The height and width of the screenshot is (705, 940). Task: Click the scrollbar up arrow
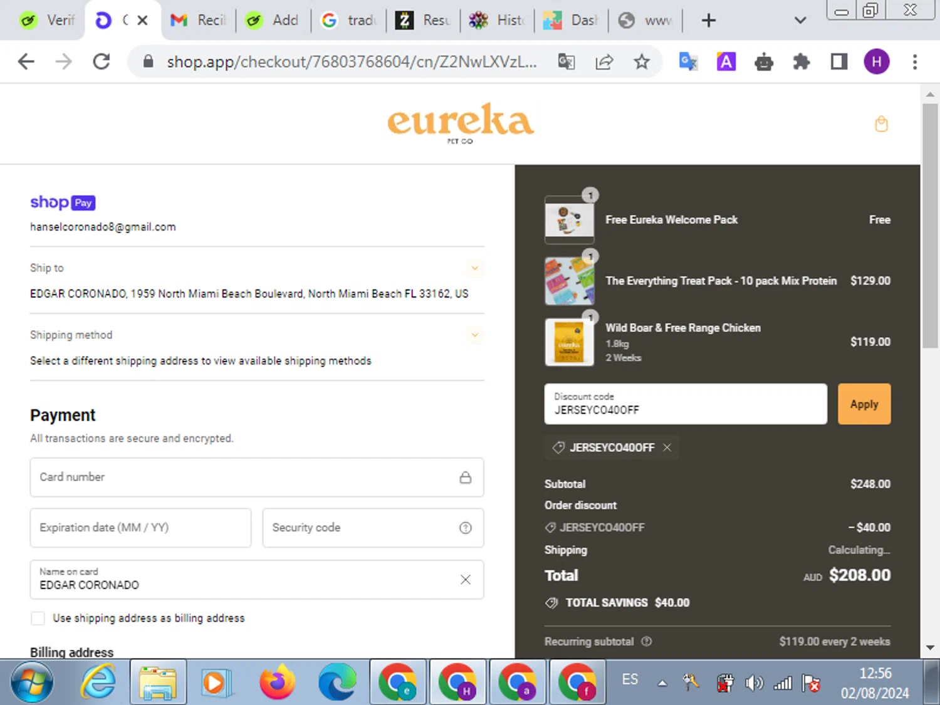coord(930,94)
